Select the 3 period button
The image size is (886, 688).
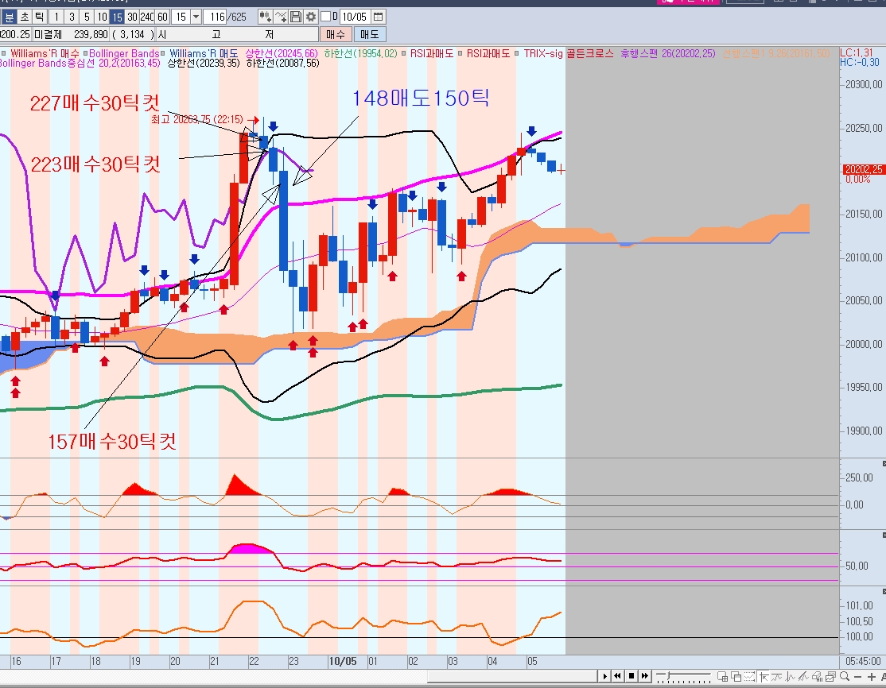72,17
